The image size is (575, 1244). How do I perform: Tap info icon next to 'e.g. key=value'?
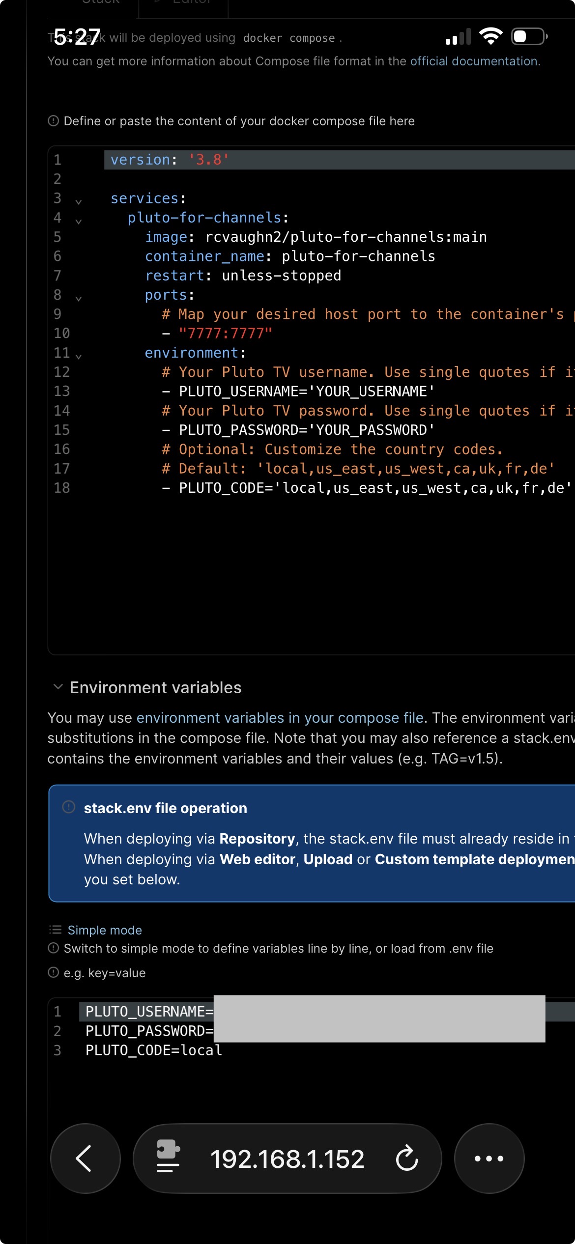click(x=53, y=972)
